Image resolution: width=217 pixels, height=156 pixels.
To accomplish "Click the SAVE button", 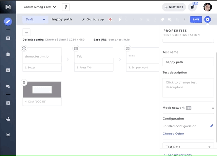I will click(x=196, y=19).
